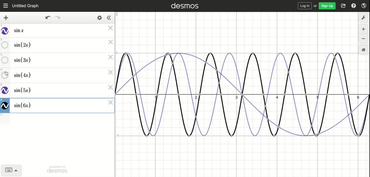Click the Untitled Graph title
Viewport: 370px width, 177px height.
pyautogui.click(x=25, y=6)
